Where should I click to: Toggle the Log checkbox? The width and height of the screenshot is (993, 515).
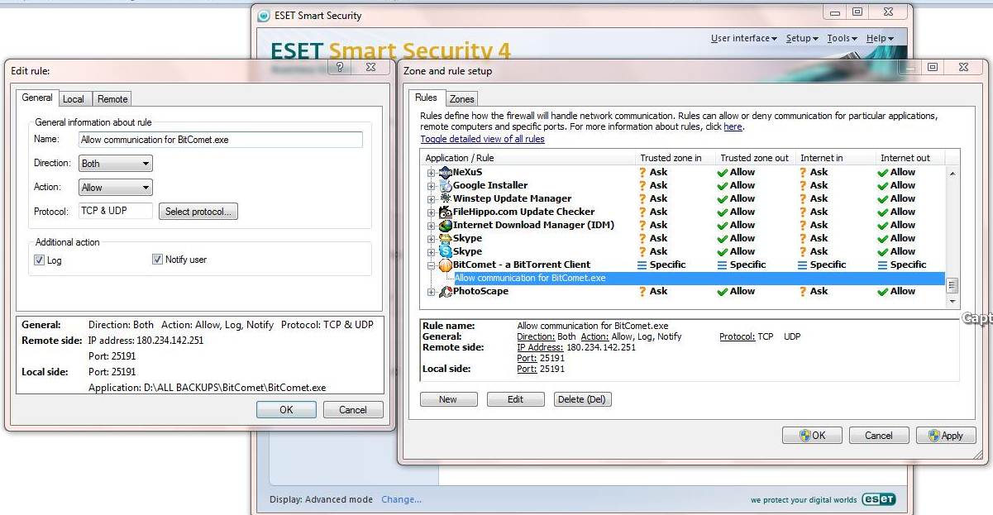39,260
